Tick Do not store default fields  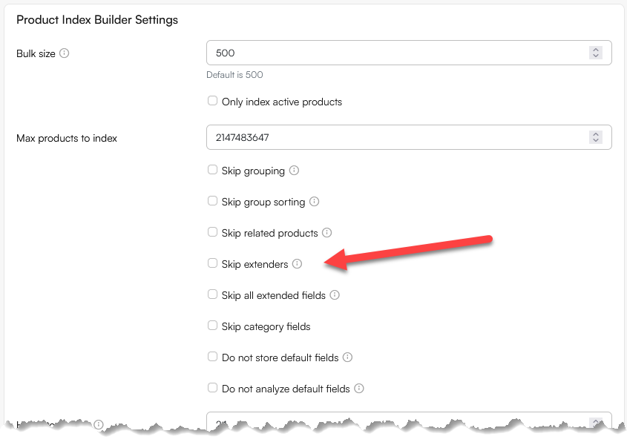(213, 357)
